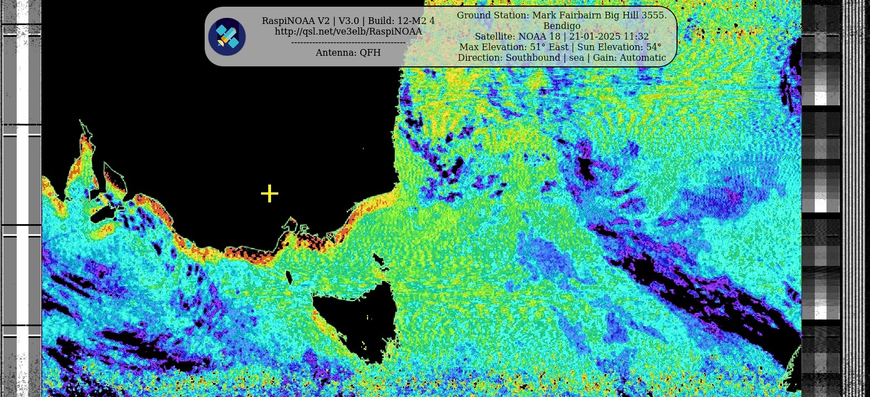Click 'Direction: Southbound | sea | Gain: Automatic' line
870x397 pixels.
[562, 58]
